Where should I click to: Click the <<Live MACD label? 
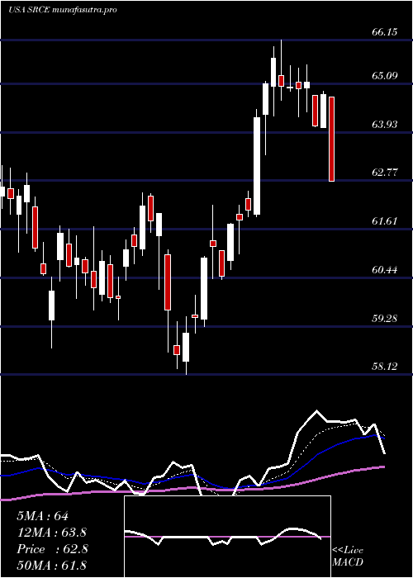(x=348, y=557)
